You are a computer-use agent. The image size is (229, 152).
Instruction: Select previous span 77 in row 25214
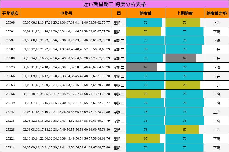185,147
